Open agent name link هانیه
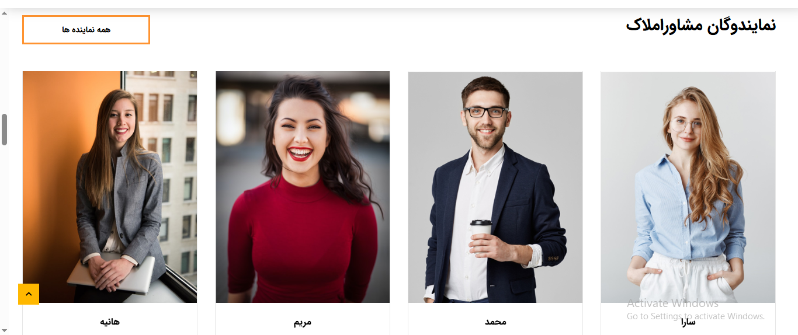The width and height of the screenshot is (798, 335). coord(110,322)
